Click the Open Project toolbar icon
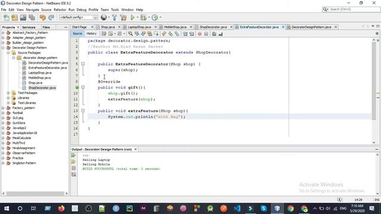Screen dimensions: 381x214 [23, 17]
